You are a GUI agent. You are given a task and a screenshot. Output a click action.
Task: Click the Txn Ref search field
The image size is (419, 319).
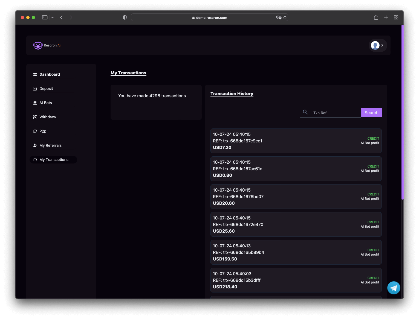(x=335, y=113)
